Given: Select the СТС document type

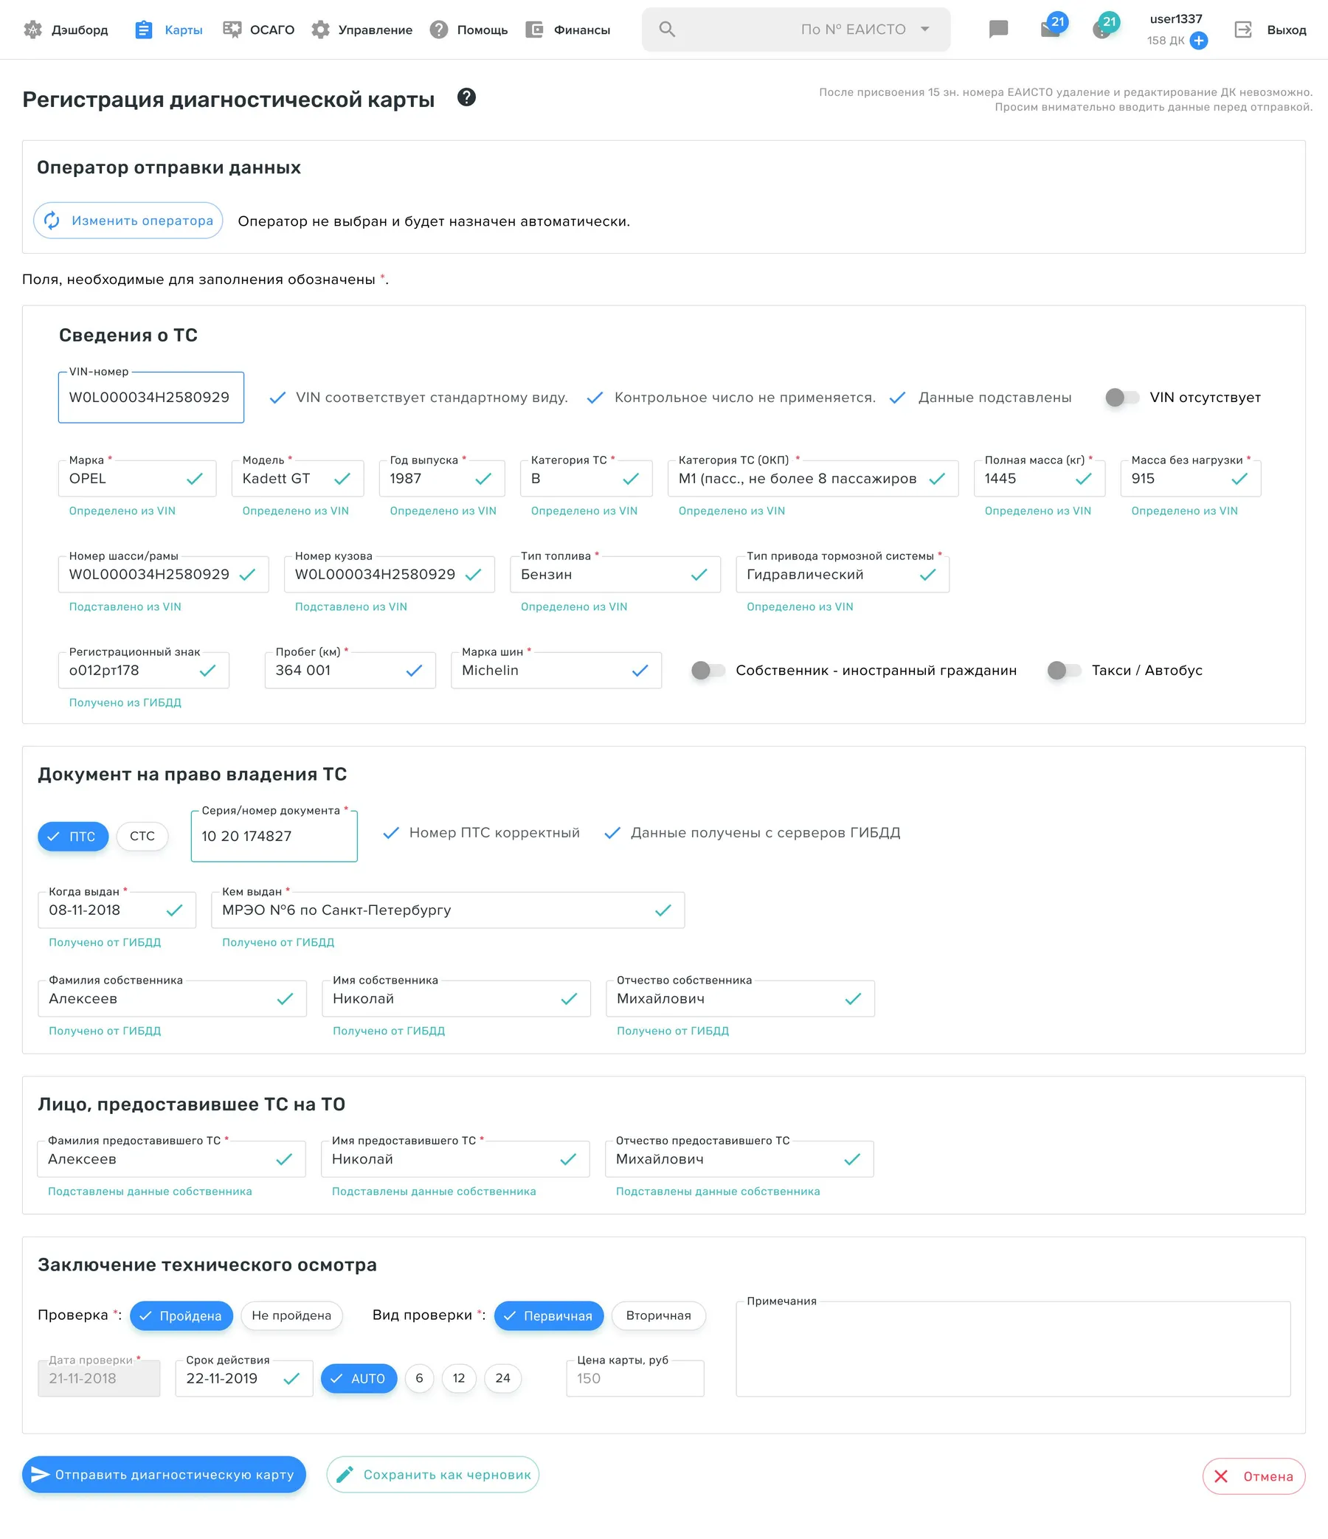Looking at the screenshot, I should tap(142, 837).
